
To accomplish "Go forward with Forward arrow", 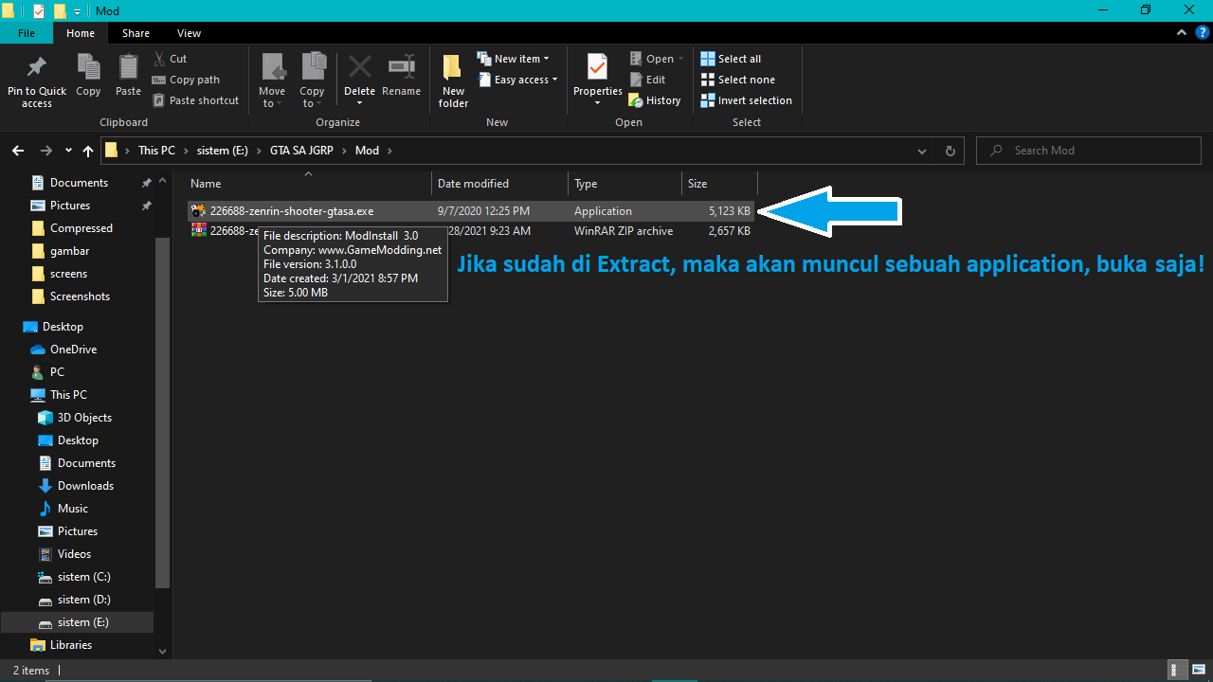I will 45,151.
